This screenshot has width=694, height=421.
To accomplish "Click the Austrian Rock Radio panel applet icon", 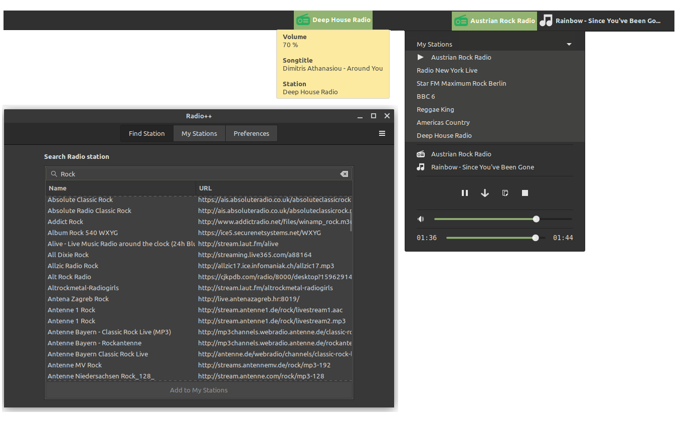I will (461, 21).
